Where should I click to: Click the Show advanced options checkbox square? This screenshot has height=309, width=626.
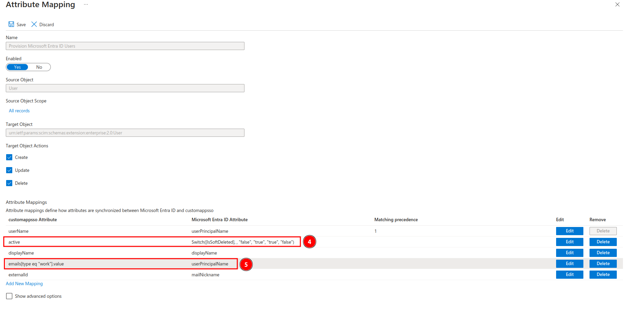(9, 296)
